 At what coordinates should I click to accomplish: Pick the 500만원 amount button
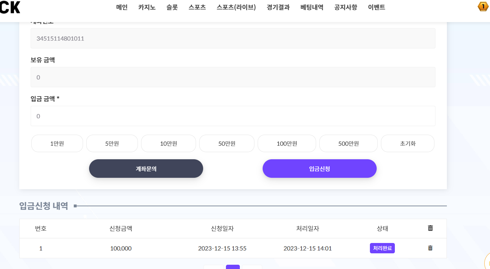point(348,144)
